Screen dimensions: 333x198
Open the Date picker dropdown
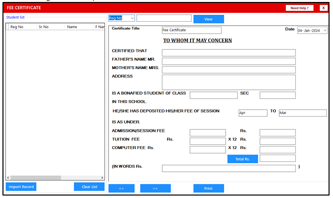(325, 31)
